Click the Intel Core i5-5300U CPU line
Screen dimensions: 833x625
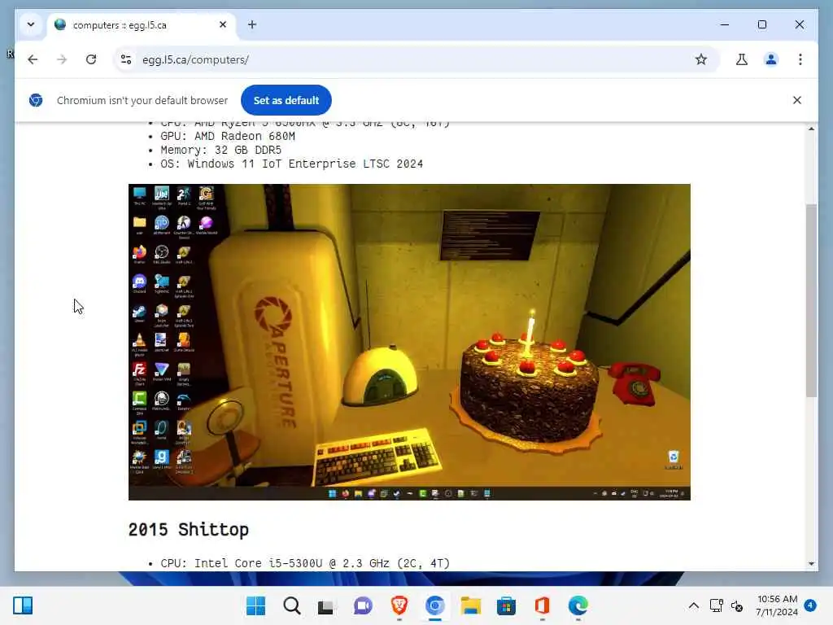click(305, 563)
